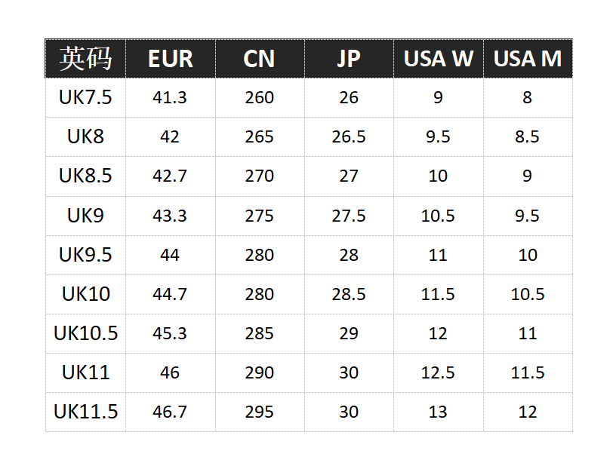Click the UK7.5 row label
616x475 pixels.
85,97
